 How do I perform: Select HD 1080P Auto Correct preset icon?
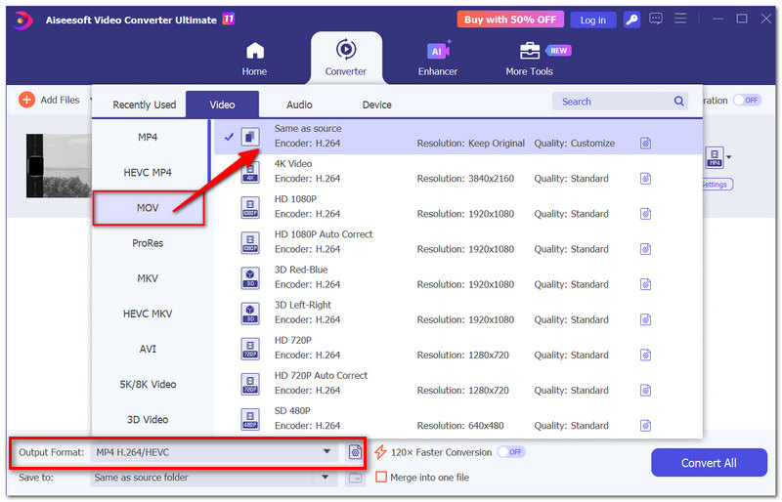coord(250,243)
